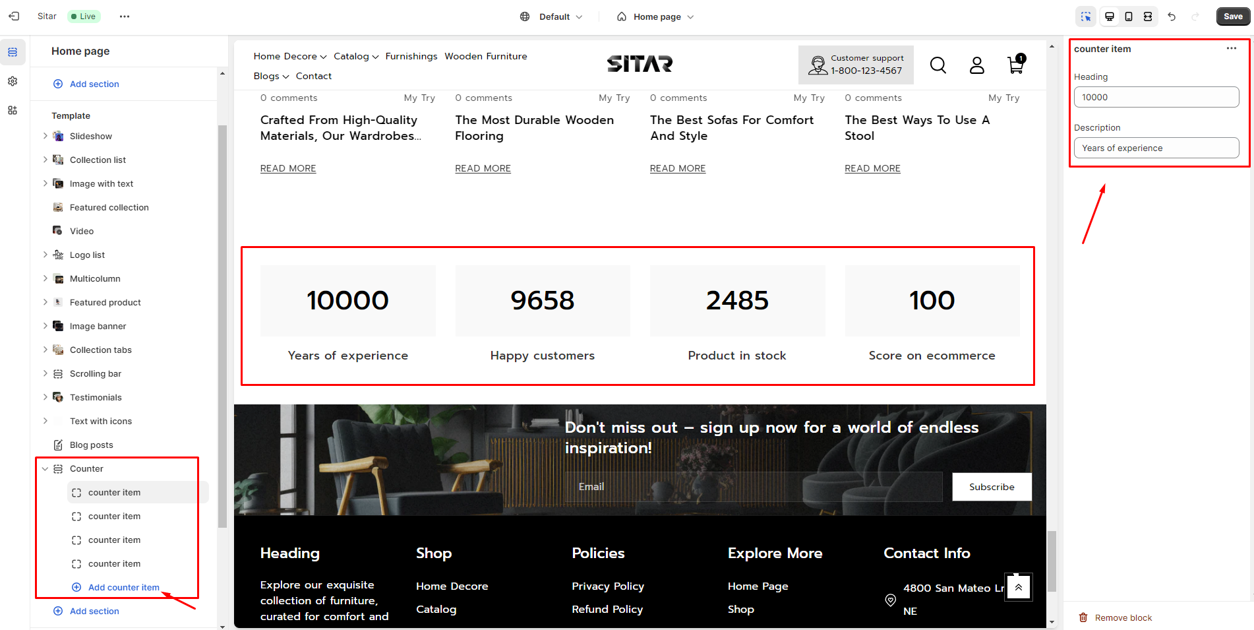Click the exit editor back icon

point(14,16)
